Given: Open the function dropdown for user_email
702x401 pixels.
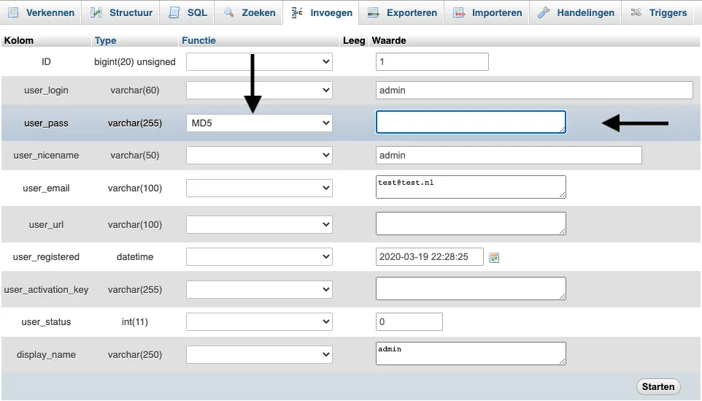Looking at the screenshot, I should click(259, 188).
